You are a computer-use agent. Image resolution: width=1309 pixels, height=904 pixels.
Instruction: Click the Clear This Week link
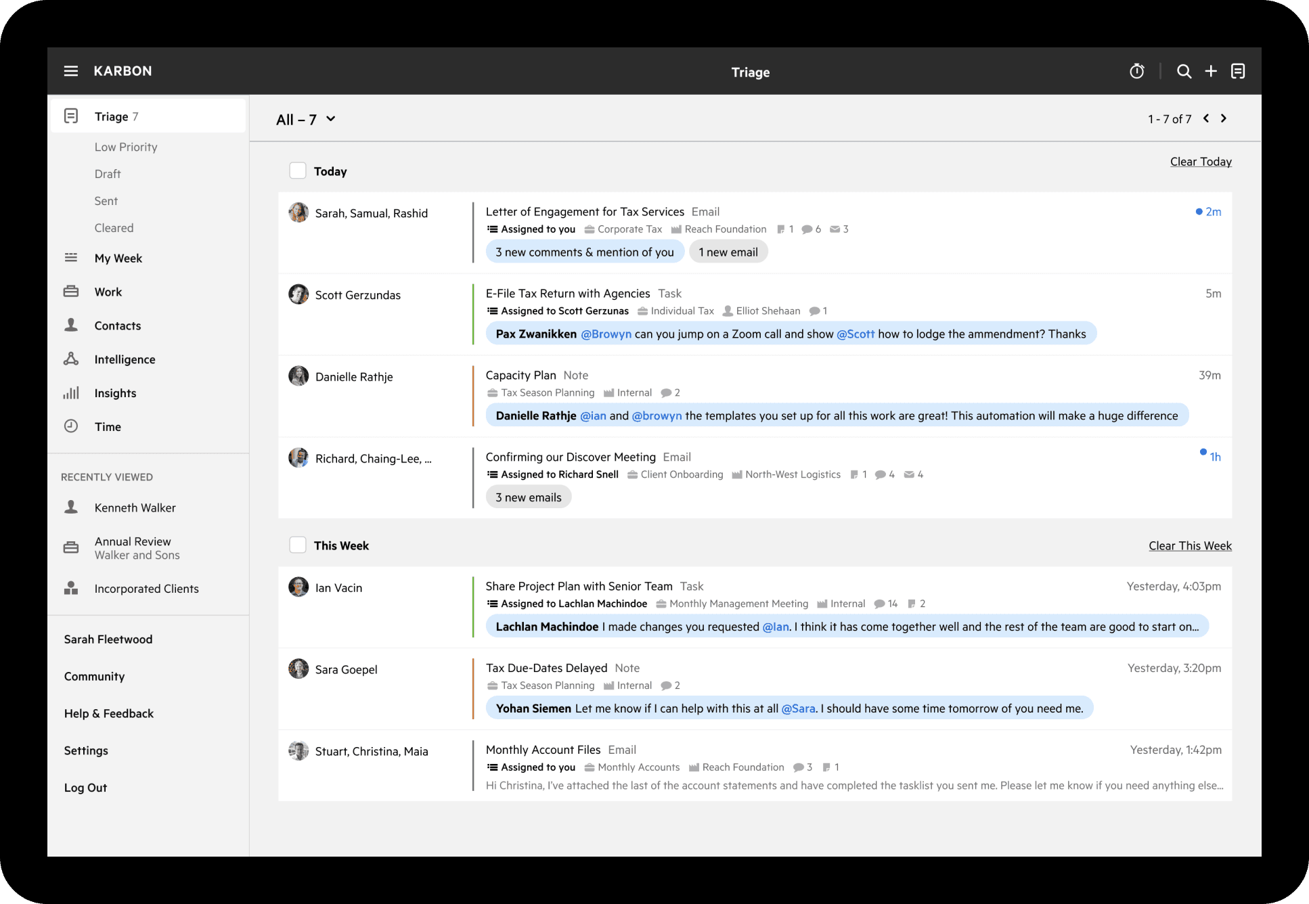(x=1189, y=545)
